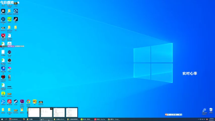The image size is (215, 121).
Task: Switch to the third File Explorer taskbar window
Action: tap(59, 119)
